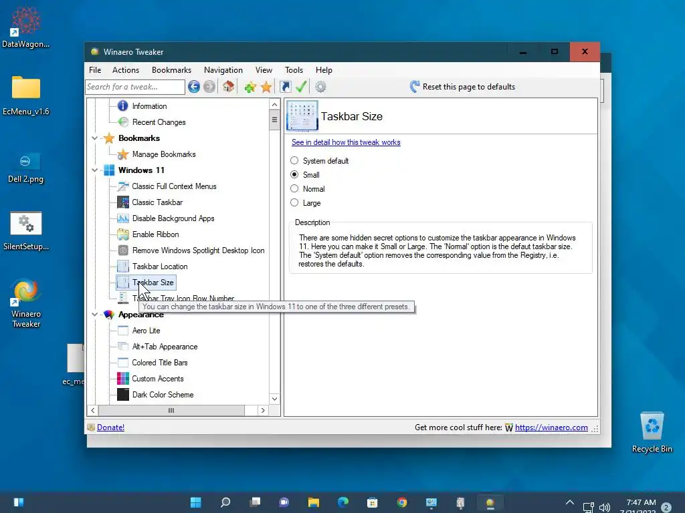Click tree scrollbar down arrow
Screen dimensions: 685x513
point(274,399)
